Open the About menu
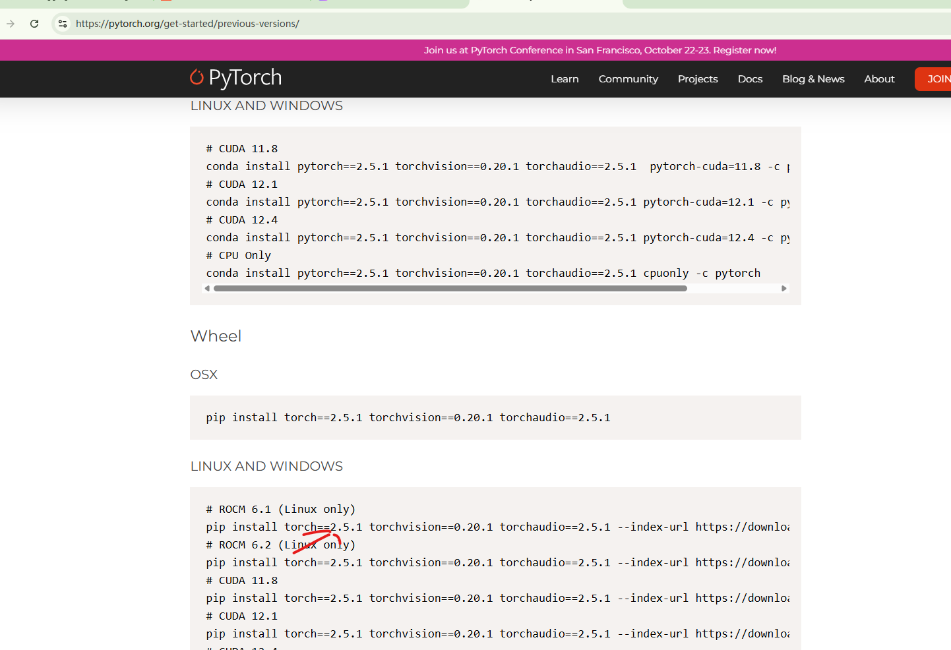951x650 pixels. 879,79
